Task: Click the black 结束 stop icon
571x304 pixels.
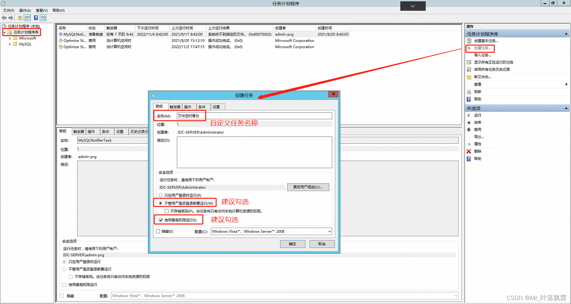Action: coord(469,123)
